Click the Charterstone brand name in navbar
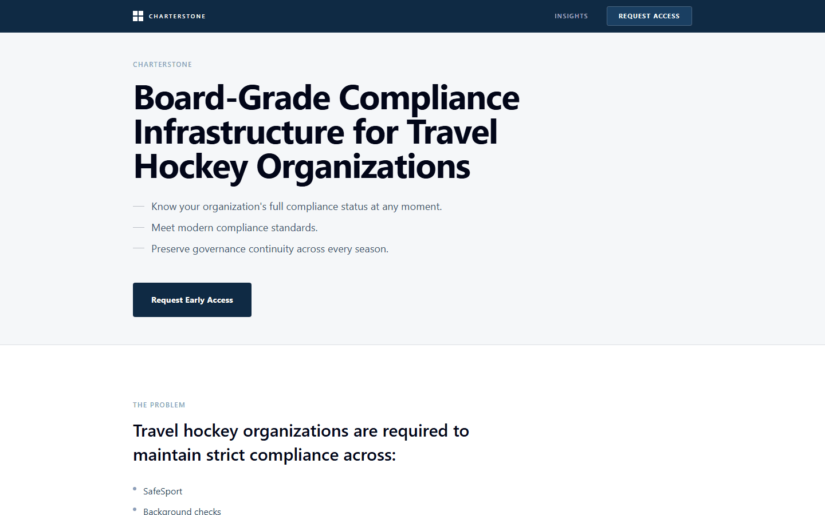The height and width of the screenshot is (515, 825). coord(177,17)
